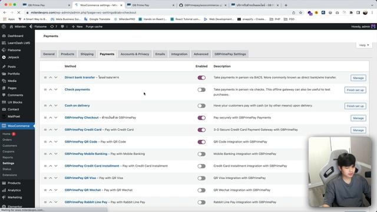Click Finish set up for Cash on delivery

[x=355, y=106]
